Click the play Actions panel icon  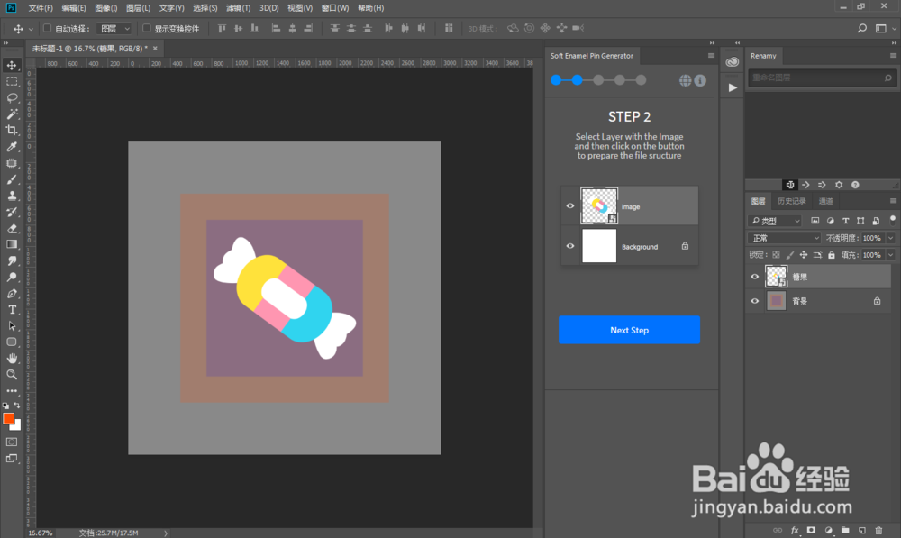click(x=732, y=87)
